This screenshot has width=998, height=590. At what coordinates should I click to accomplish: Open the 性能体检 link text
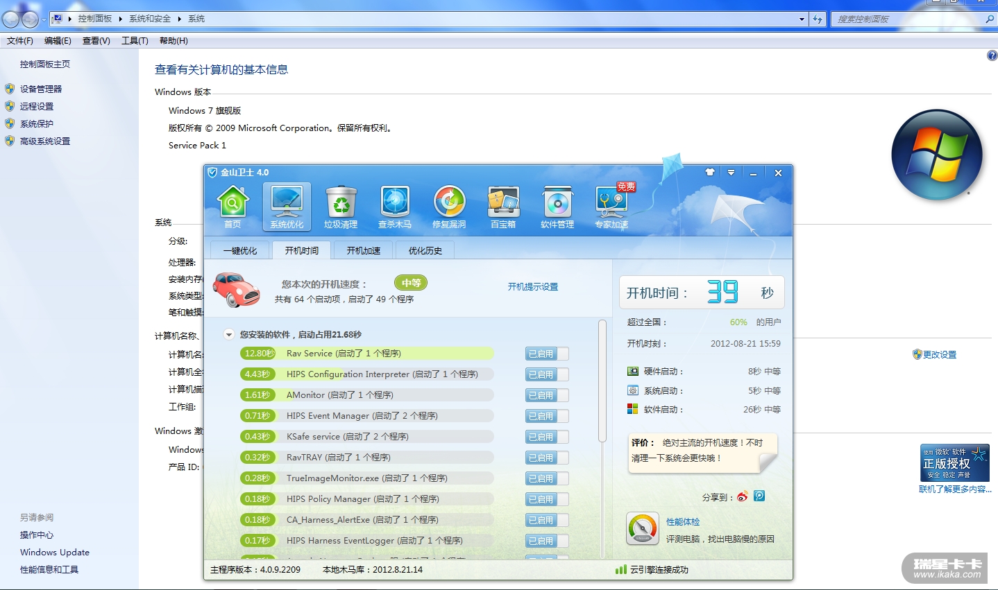683,521
